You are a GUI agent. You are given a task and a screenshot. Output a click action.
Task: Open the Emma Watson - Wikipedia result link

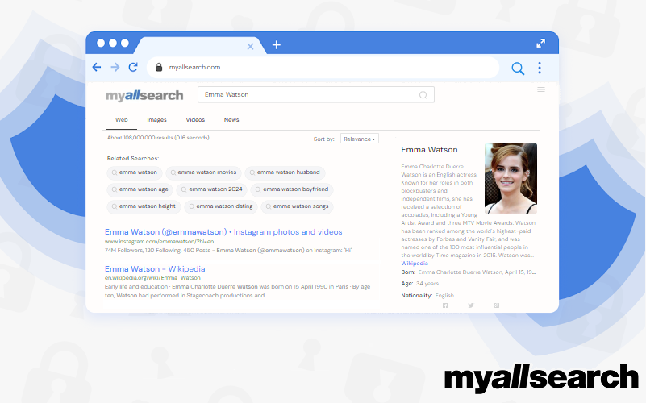(155, 269)
